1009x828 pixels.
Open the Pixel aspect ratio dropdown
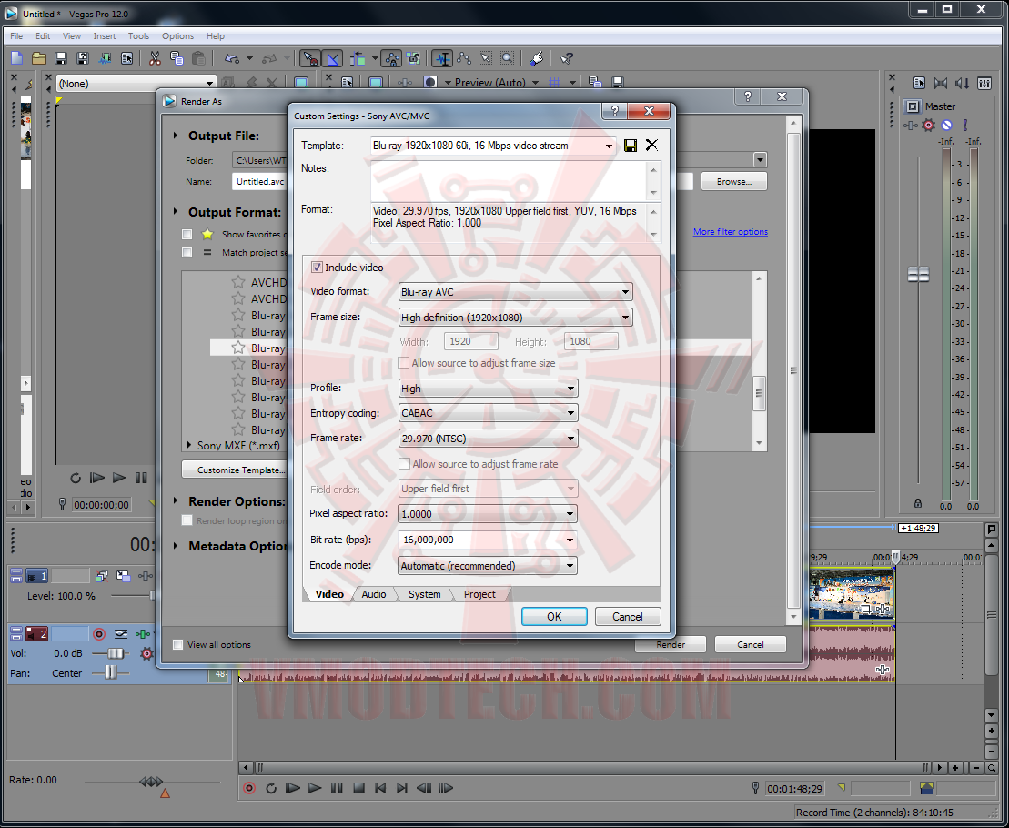[x=488, y=514]
